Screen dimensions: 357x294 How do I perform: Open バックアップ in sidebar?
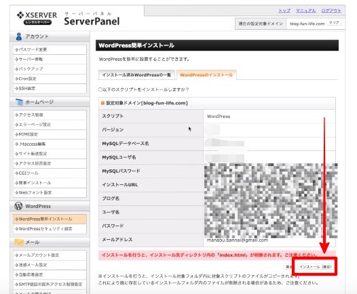[50, 69]
